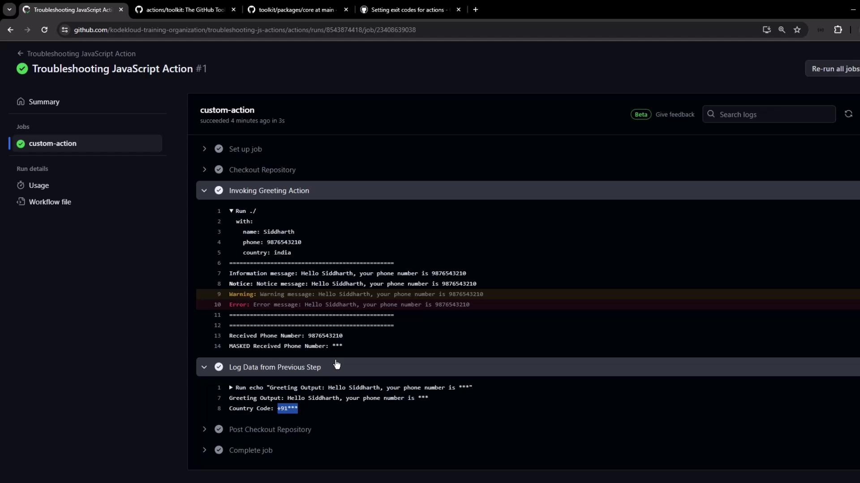This screenshot has width=860, height=483.
Task: Switch to Setting exit codes for actions tab
Action: [x=408, y=9]
